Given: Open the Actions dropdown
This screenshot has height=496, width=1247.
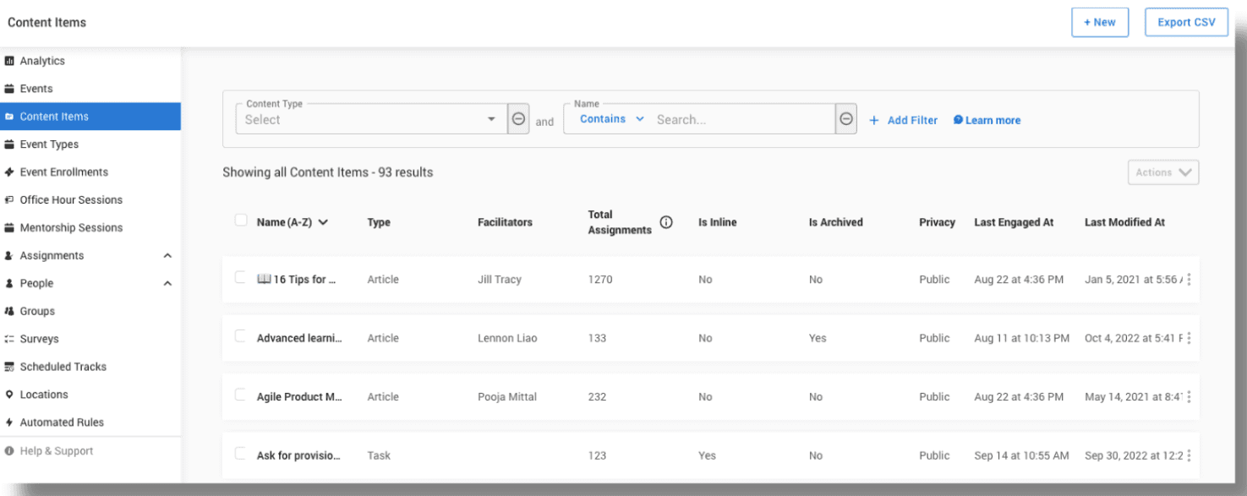Looking at the screenshot, I should (1162, 172).
